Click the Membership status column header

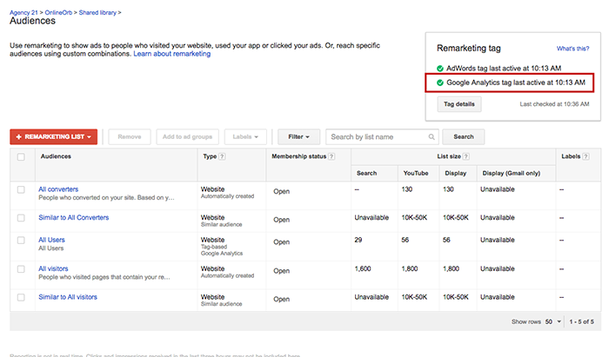click(298, 156)
